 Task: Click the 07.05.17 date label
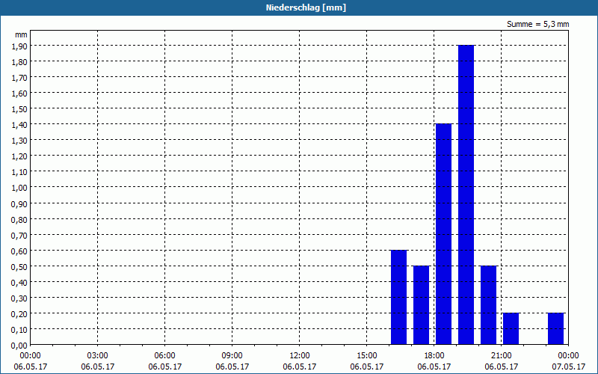tap(568, 367)
